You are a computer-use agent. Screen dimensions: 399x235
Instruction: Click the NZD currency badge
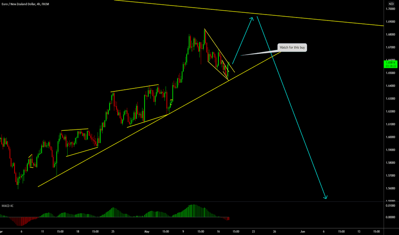click(x=391, y=4)
